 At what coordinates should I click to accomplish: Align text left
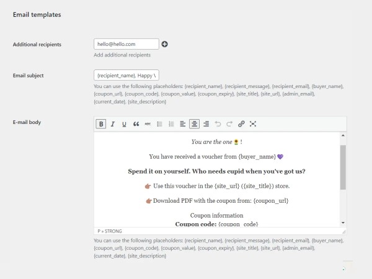click(x=182, y=124)
